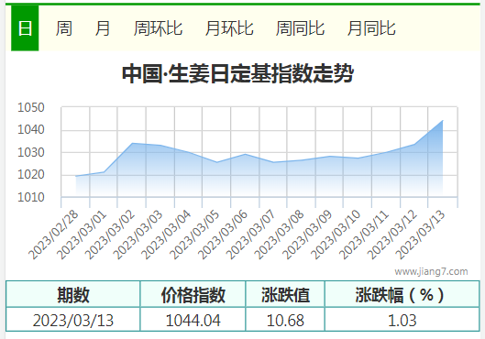Image resolution: width=485 pixels, height=339 pixels.
Task: Select the 日 daily tab
Action: tap(25, 28)
